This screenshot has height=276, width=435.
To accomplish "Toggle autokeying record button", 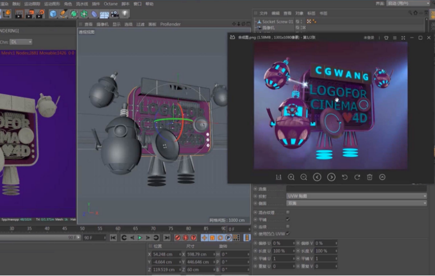I will pyautogui.click(x=185, y=238).
